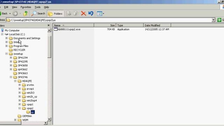
Task: Select the srvsp1 folder
Action: coord(30,89)
